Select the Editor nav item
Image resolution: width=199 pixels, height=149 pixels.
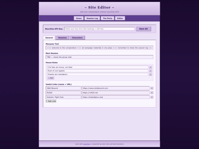coord(120,18)
